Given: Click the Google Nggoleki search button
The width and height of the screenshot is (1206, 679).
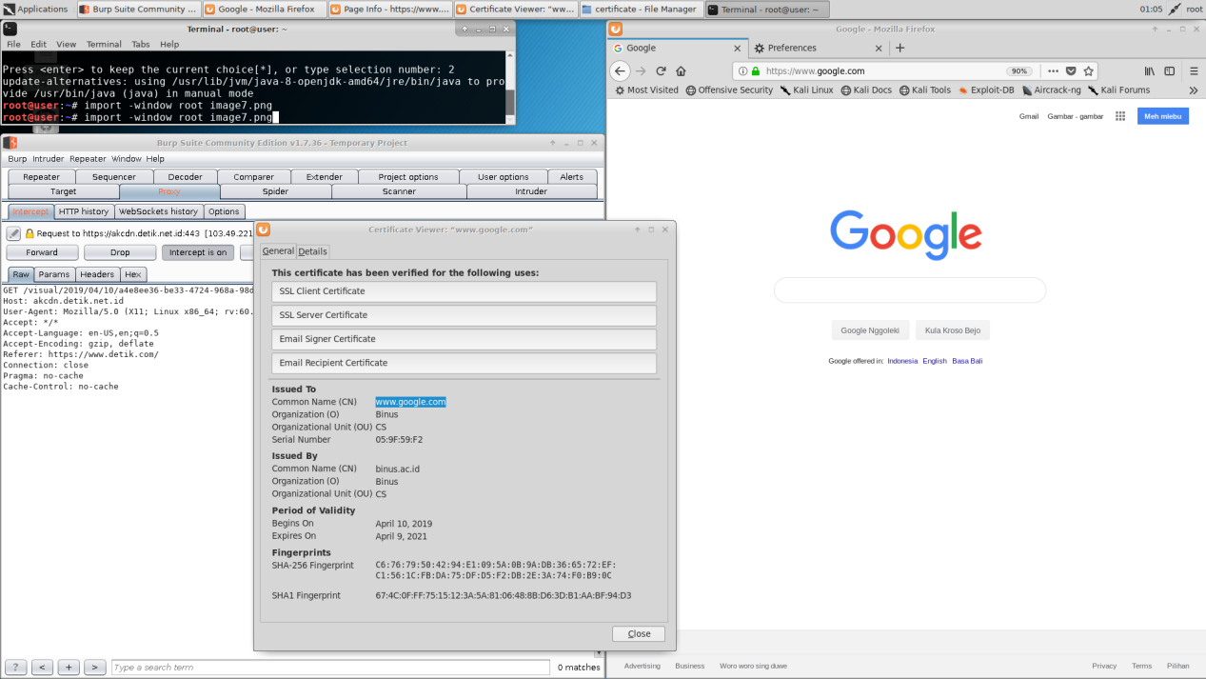Looking at the screenshot, I should point(870,330).
